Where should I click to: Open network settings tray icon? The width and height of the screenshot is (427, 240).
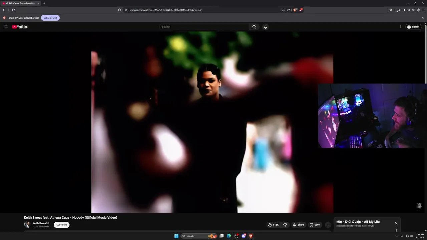pyautogui.click(x=407, y=236)
